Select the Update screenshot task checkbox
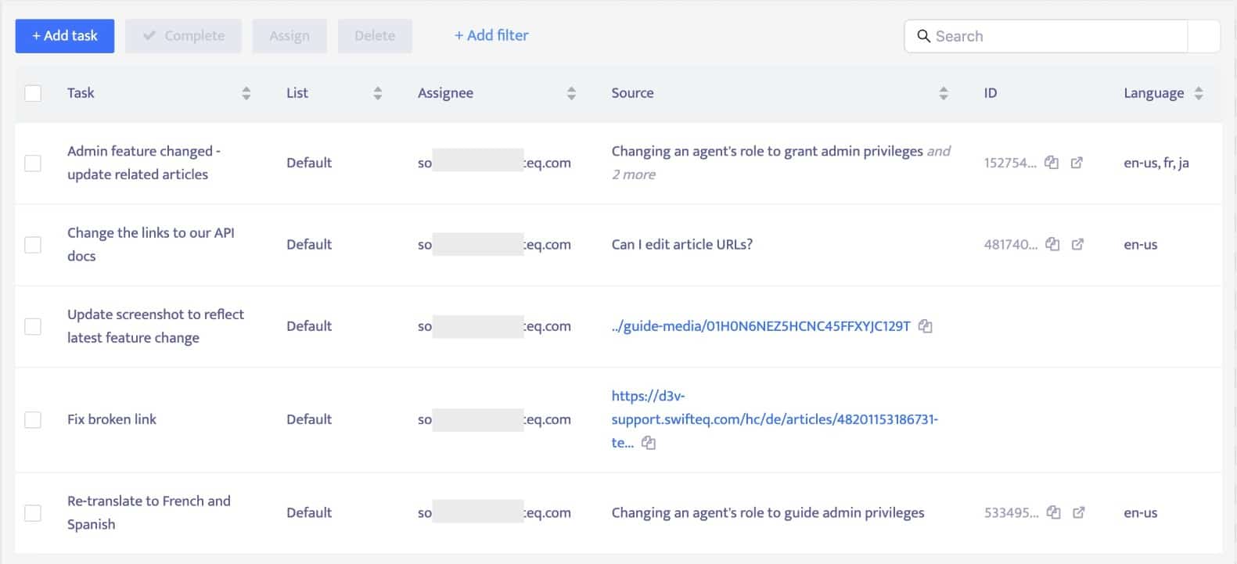Viewport: 1237px width, 564px height. [x=33, y=326]
